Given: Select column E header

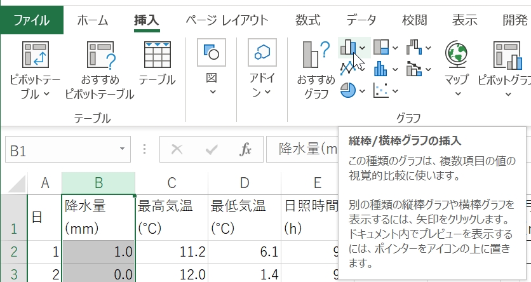Looking at the screenshot, I should [x=318, y=183].
